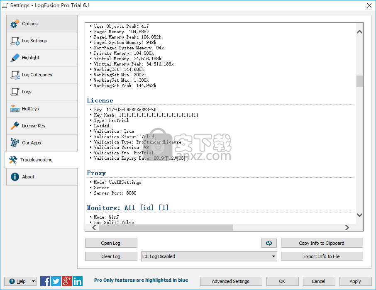Expand the Help dropdown arrow

[x=33, y=281]
